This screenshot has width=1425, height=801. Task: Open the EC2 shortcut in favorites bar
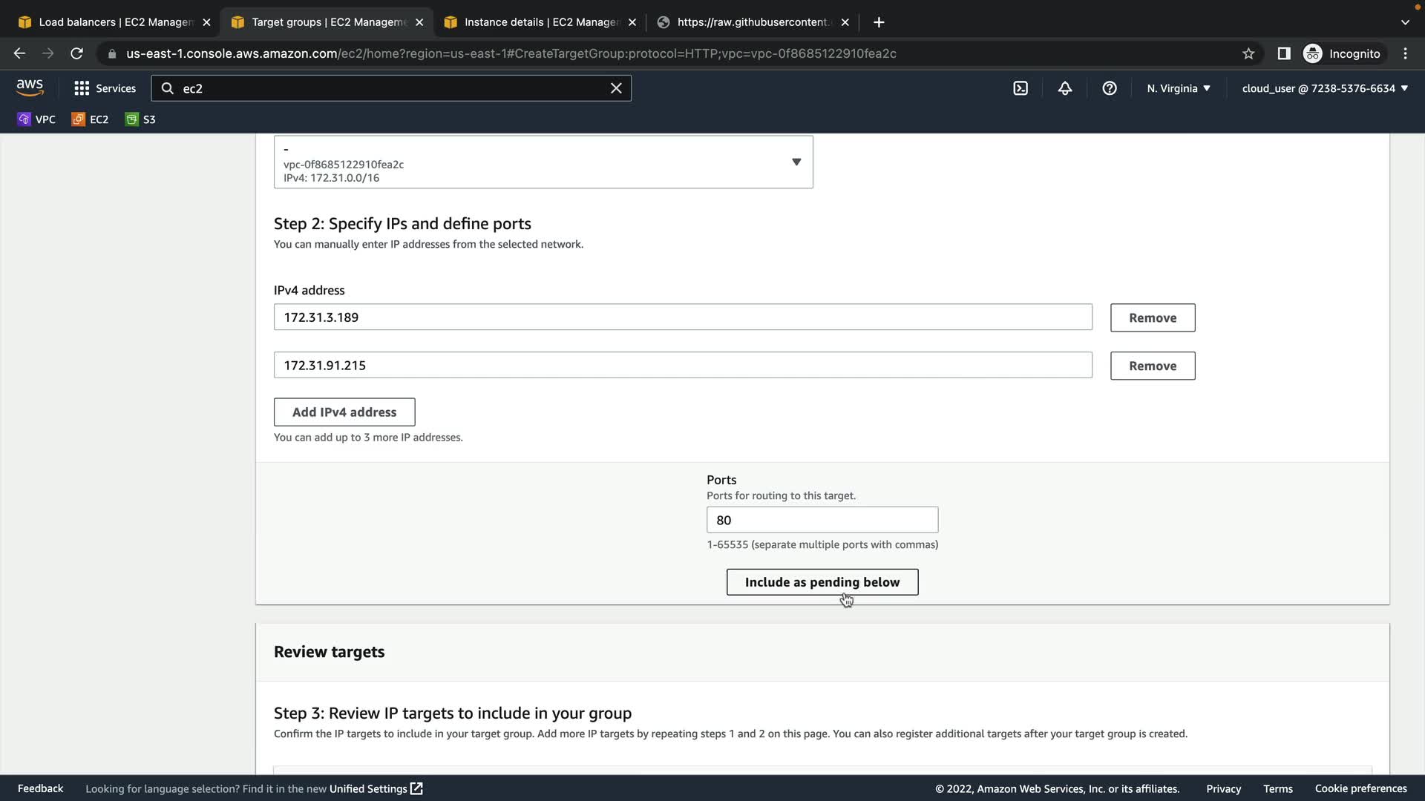point(90,119)
